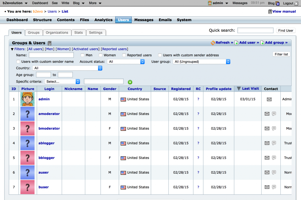Open the Emails main menu section
Screen dimensions: 301x200
(165, 20)
